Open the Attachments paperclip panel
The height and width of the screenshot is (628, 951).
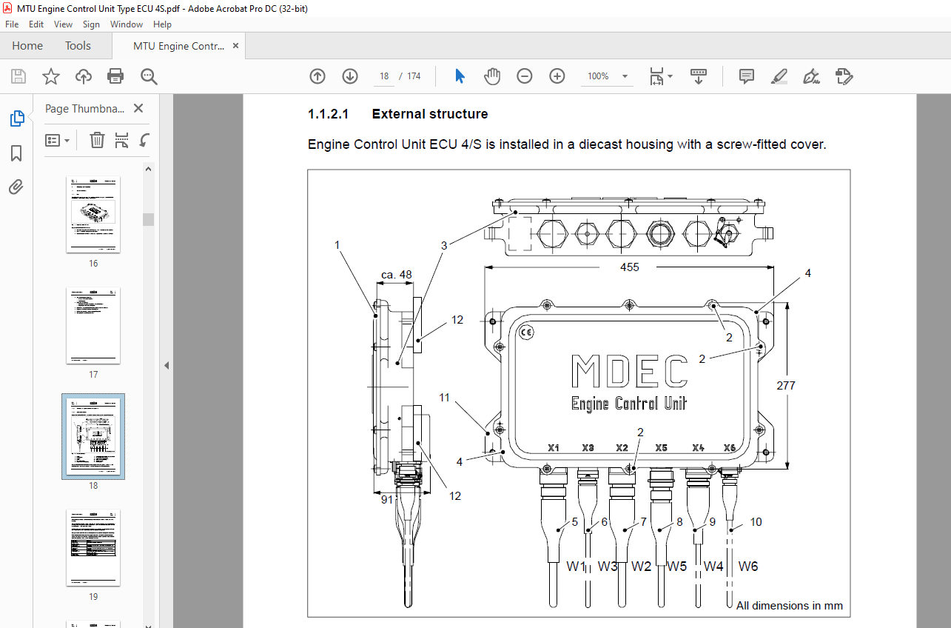(x=16, y=187)
